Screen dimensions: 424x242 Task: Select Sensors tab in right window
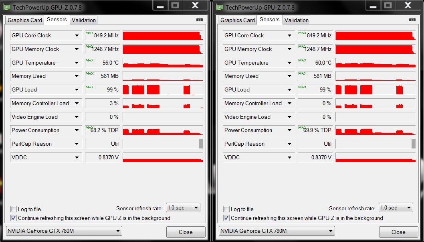[x=270, y=20]
